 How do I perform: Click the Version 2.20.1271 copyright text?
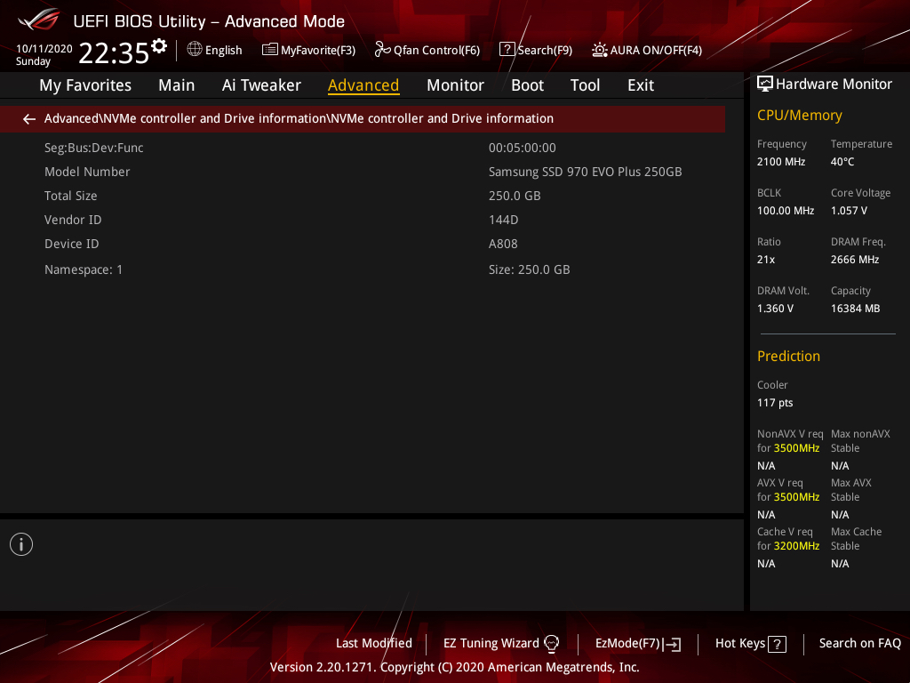coord(454,667)
